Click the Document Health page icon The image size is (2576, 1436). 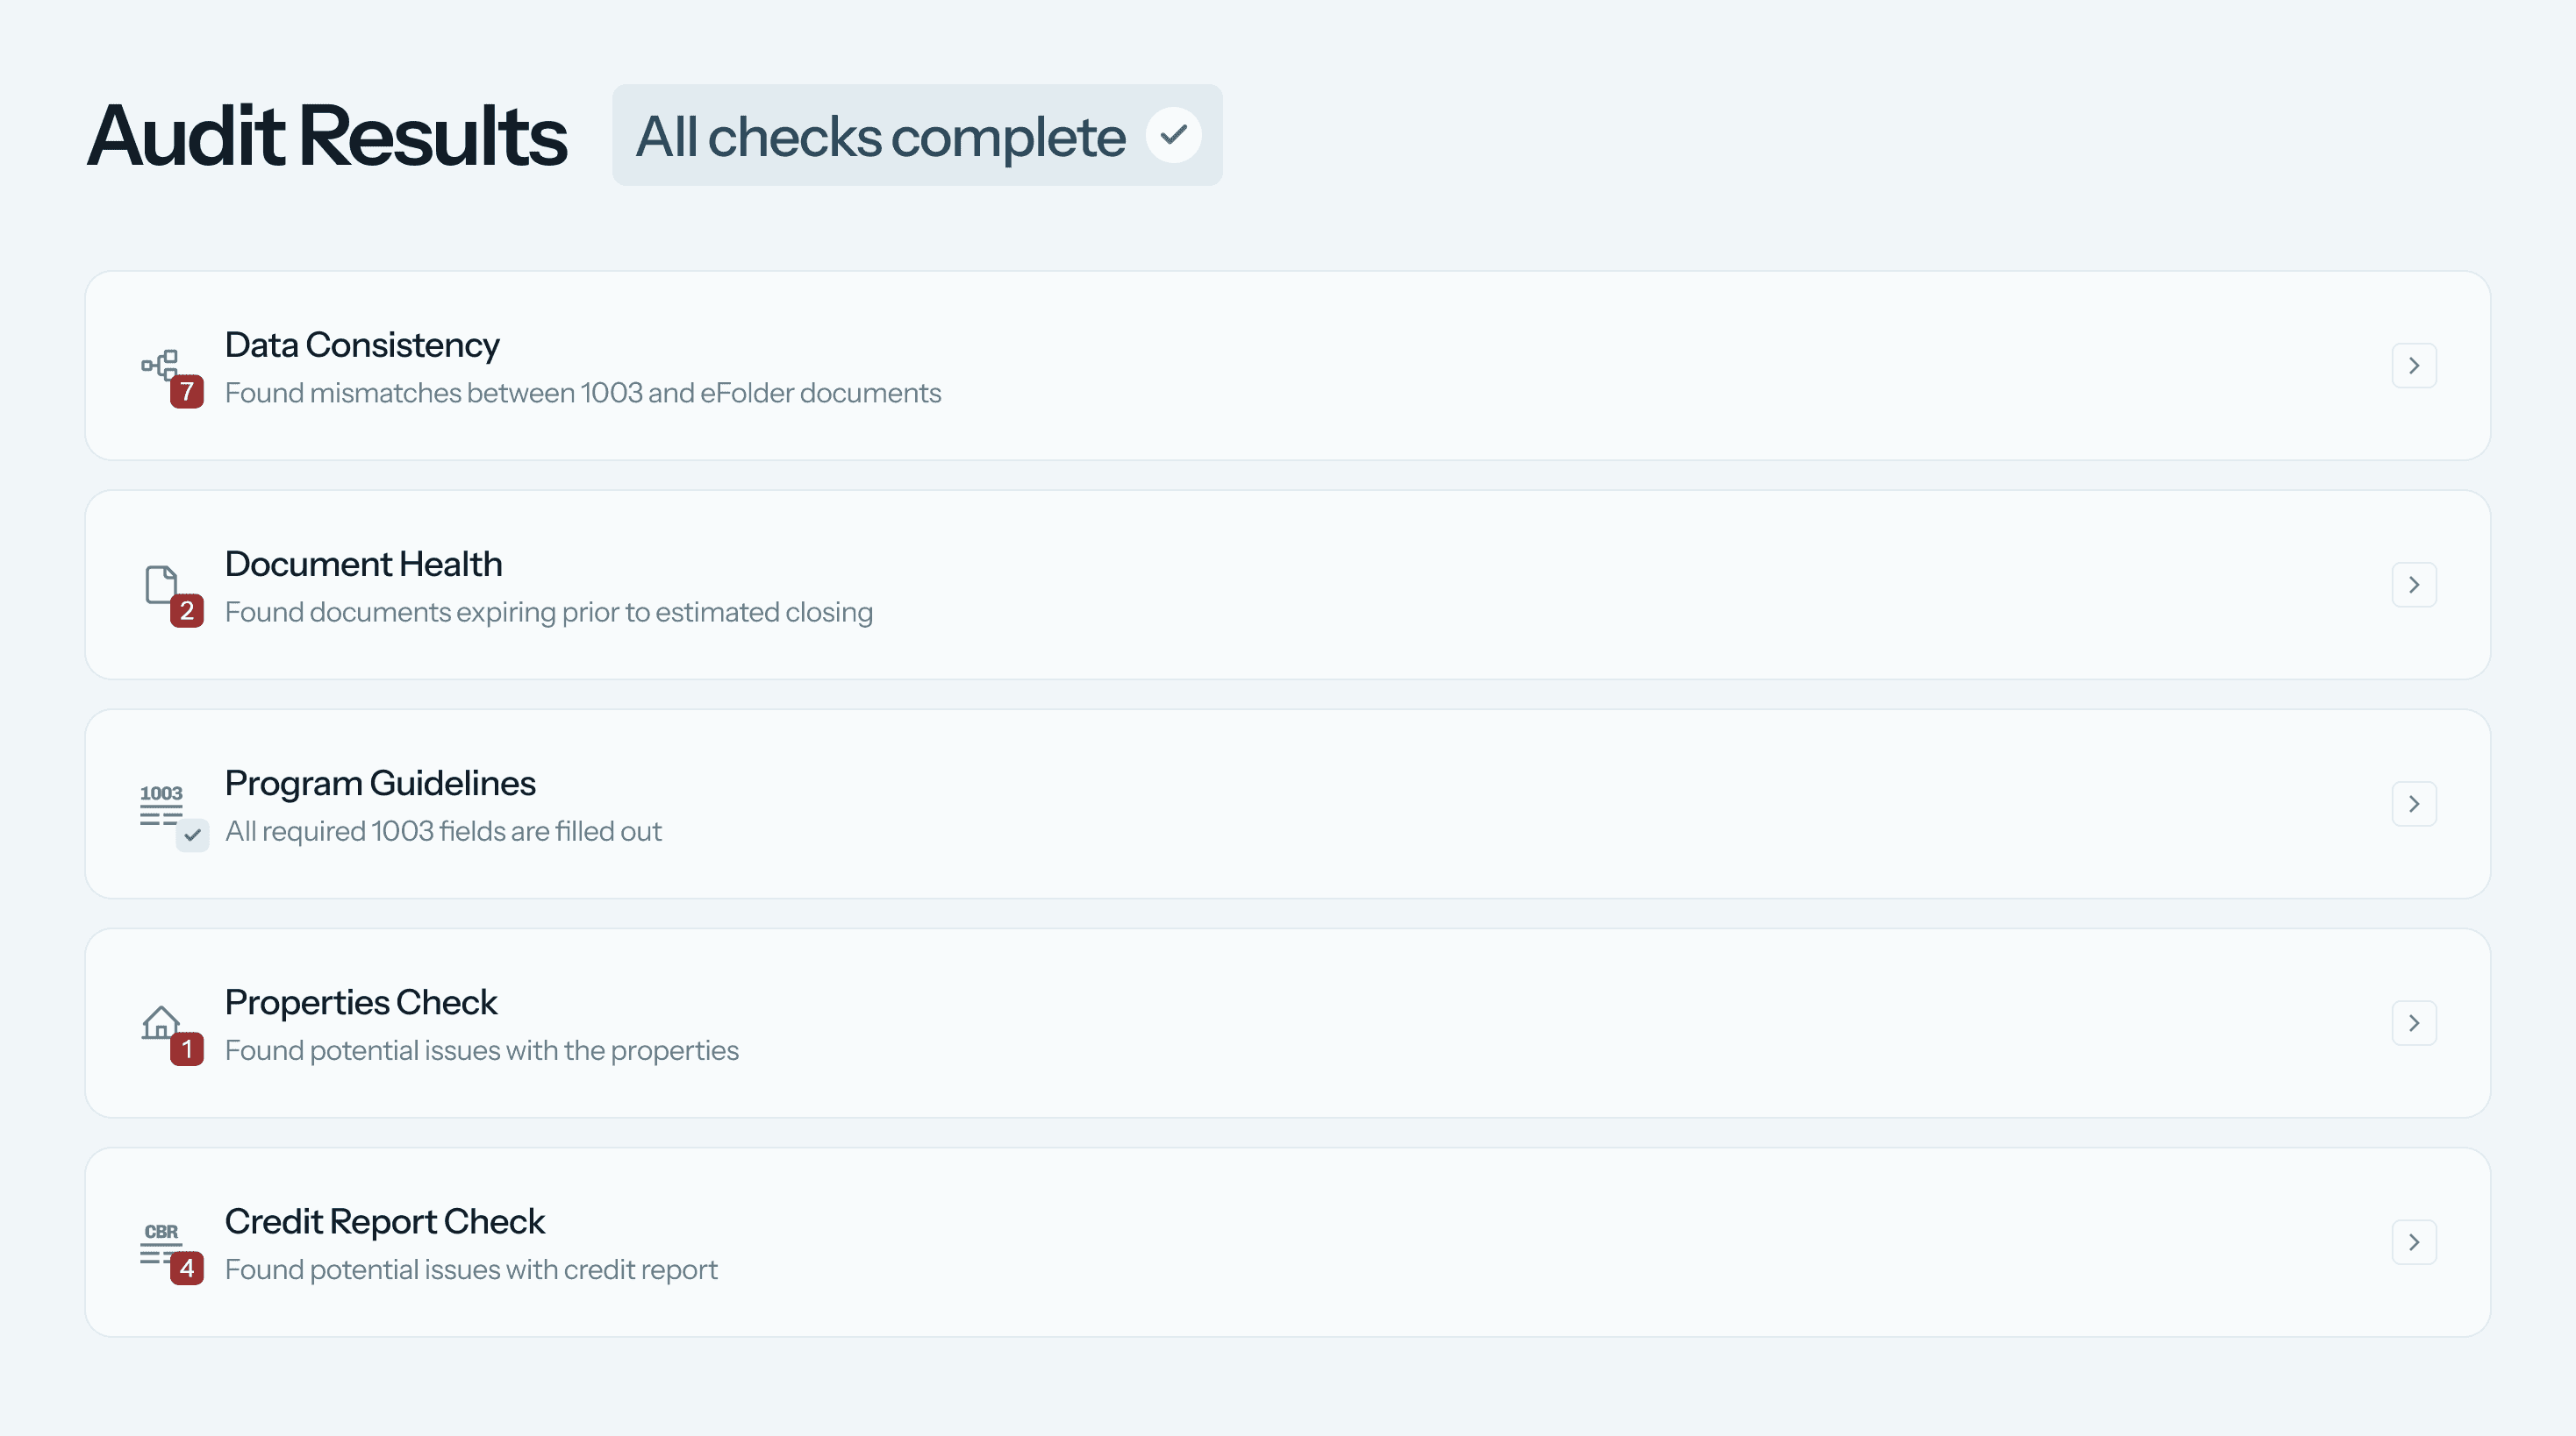[160, 584]
